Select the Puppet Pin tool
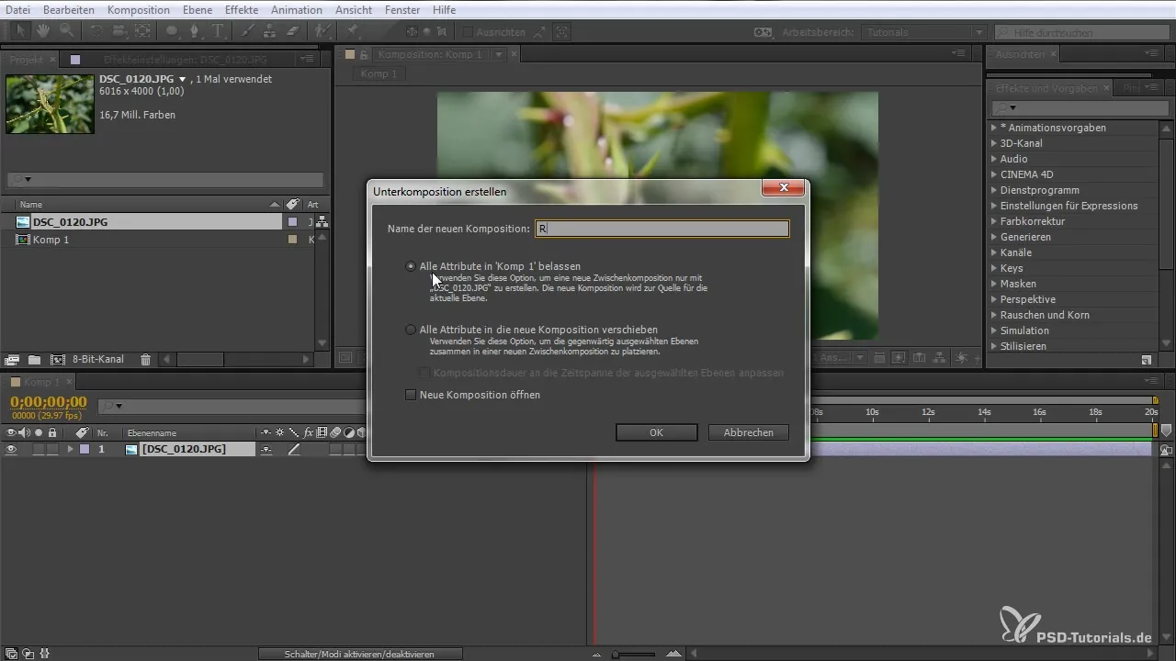 [x=352, y=31]
